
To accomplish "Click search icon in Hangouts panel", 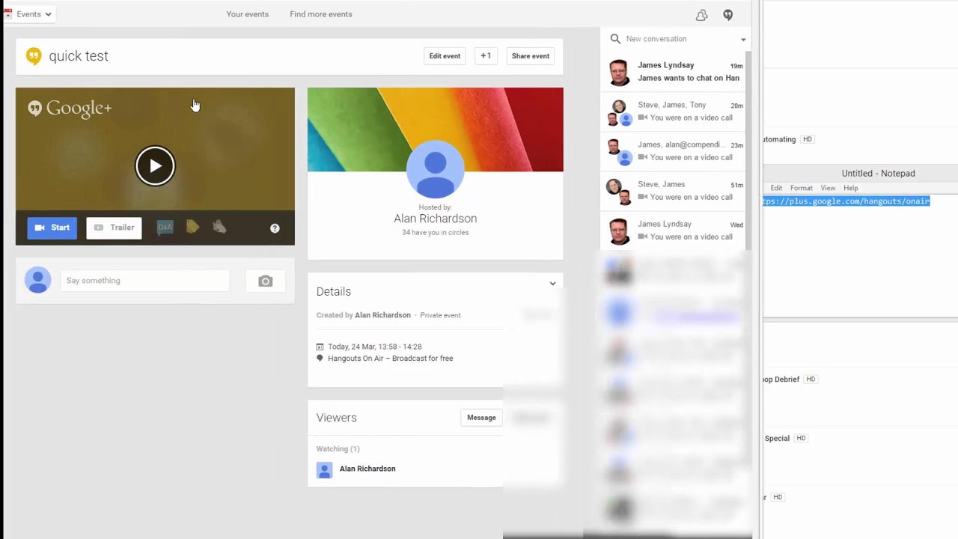I will [615, 39].
